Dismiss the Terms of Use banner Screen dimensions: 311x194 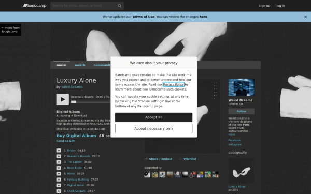[x=305, y=17]
